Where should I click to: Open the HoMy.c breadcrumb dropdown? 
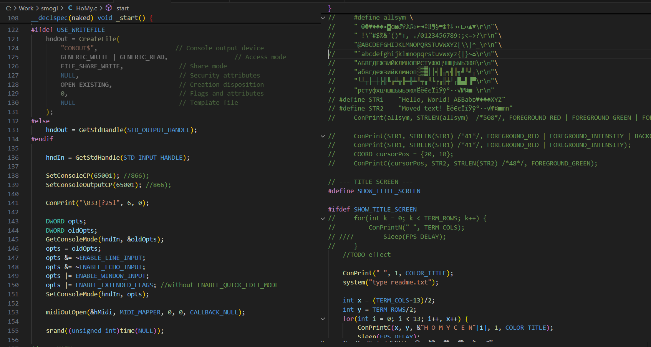point(86,8)
